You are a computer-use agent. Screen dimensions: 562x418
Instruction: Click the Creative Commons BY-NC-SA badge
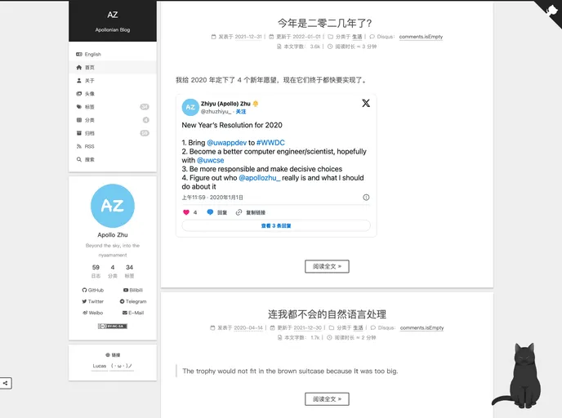coord(112,326)
